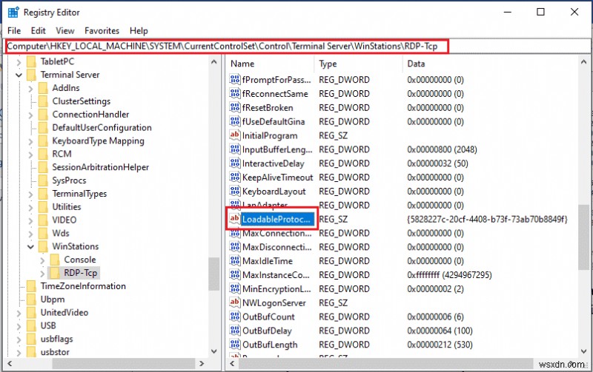Click the values pane scroll up arrow
This screenshot has height=372, width=593.
click(x=583, y=61)
